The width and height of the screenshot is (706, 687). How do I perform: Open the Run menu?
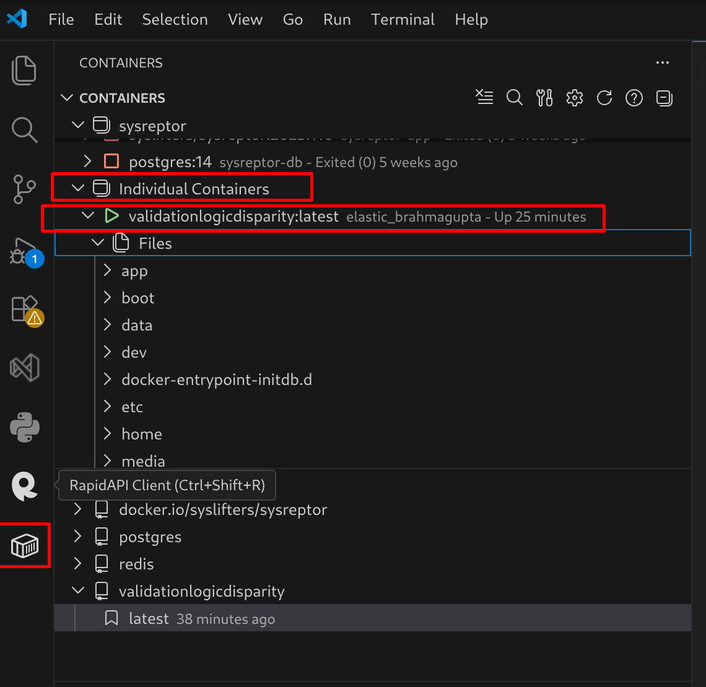[337, 19]
